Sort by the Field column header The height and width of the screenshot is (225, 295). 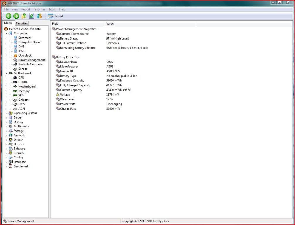(77, 23)
